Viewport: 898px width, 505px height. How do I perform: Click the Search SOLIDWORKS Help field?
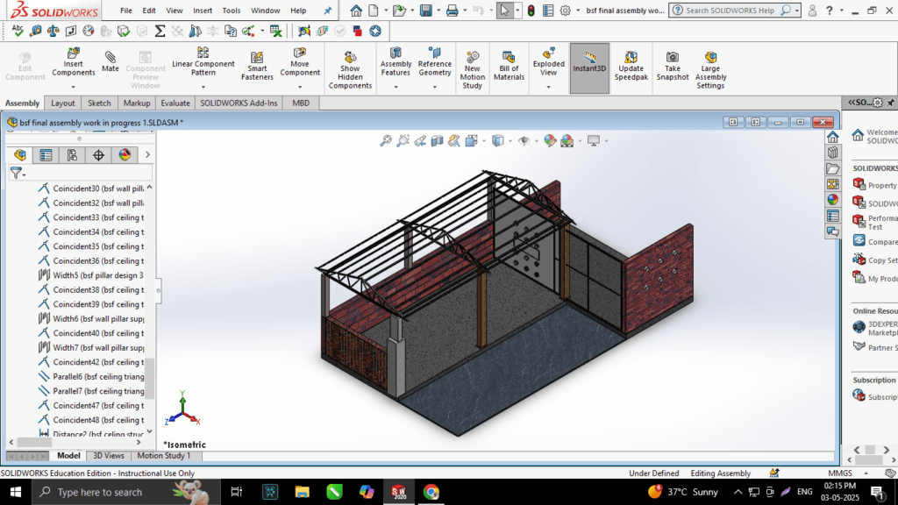[x=731, y=11]
